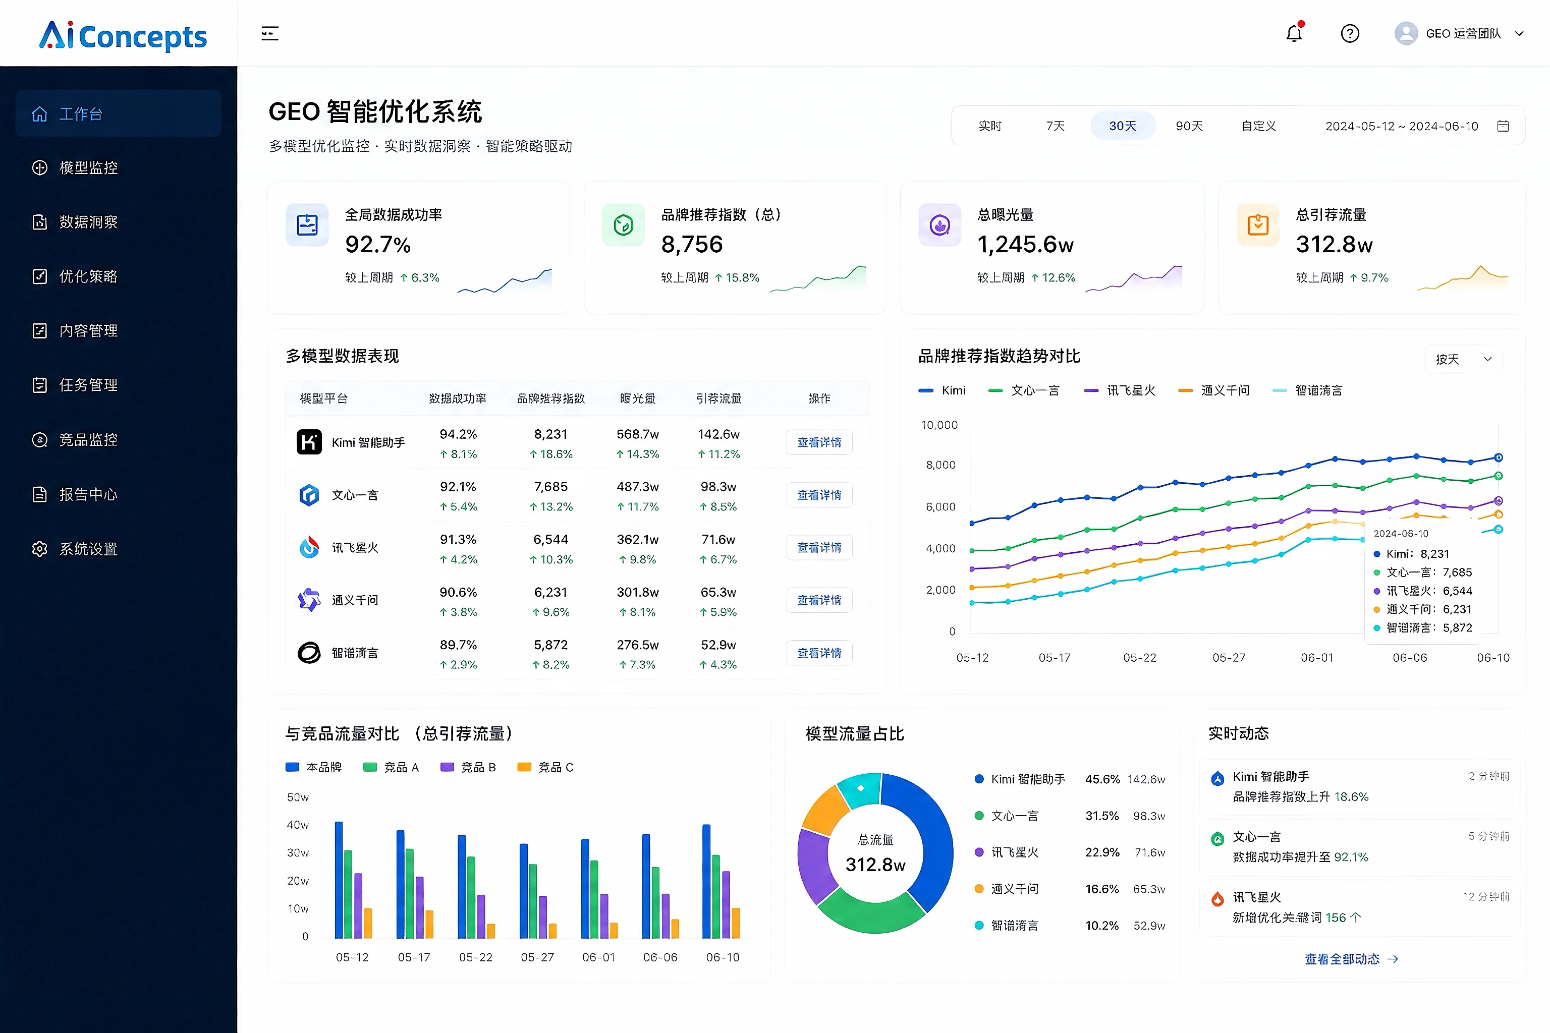
Task: Select the 实时 time range tab
Action: [990, 126]
